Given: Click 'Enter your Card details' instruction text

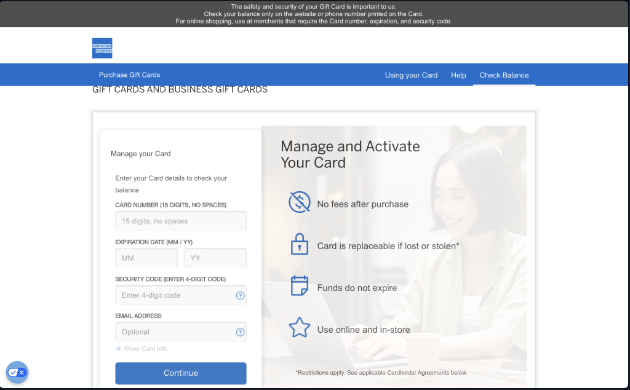Looking at the screenshot, I should 171,184.
